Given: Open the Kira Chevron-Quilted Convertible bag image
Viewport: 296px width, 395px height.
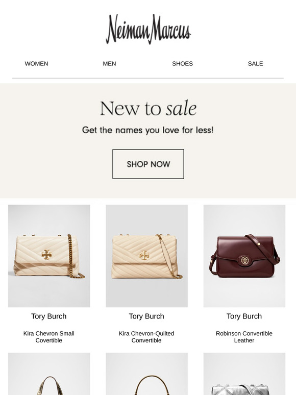Looking at the screenshot, I should point(146,256).
